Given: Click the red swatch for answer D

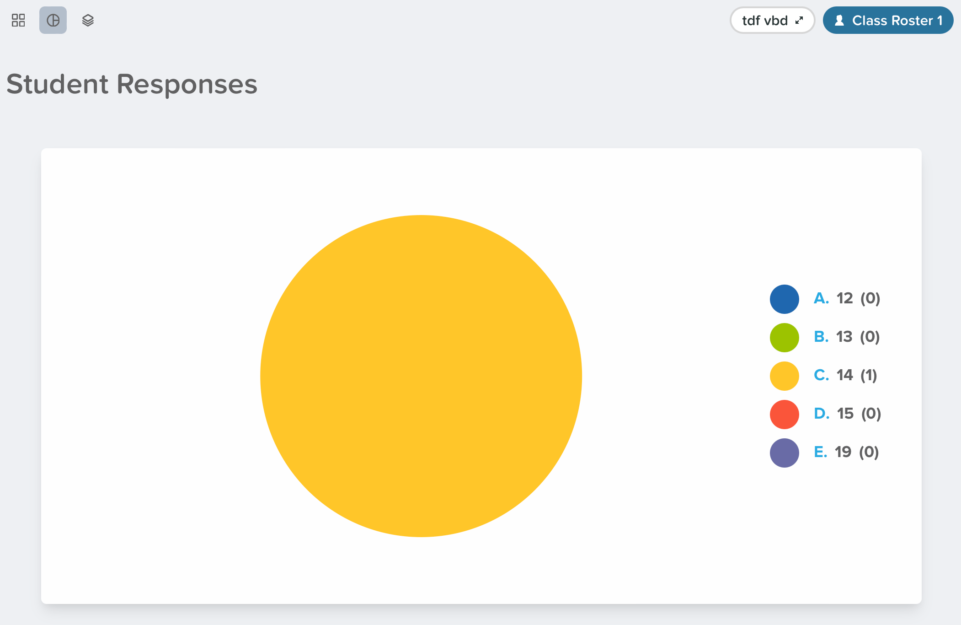Looking at the screenshot, I should click(x=785, y=415).
